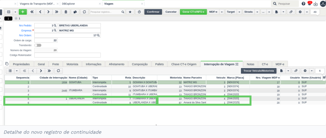Image resolution: width=326 pixels, height=138 pixels.
Task: Open the Chave CT-e Origem tab
Action: coord(184,64)
